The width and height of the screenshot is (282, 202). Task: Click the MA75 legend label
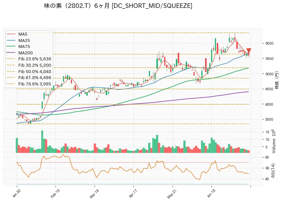[24, 46]
